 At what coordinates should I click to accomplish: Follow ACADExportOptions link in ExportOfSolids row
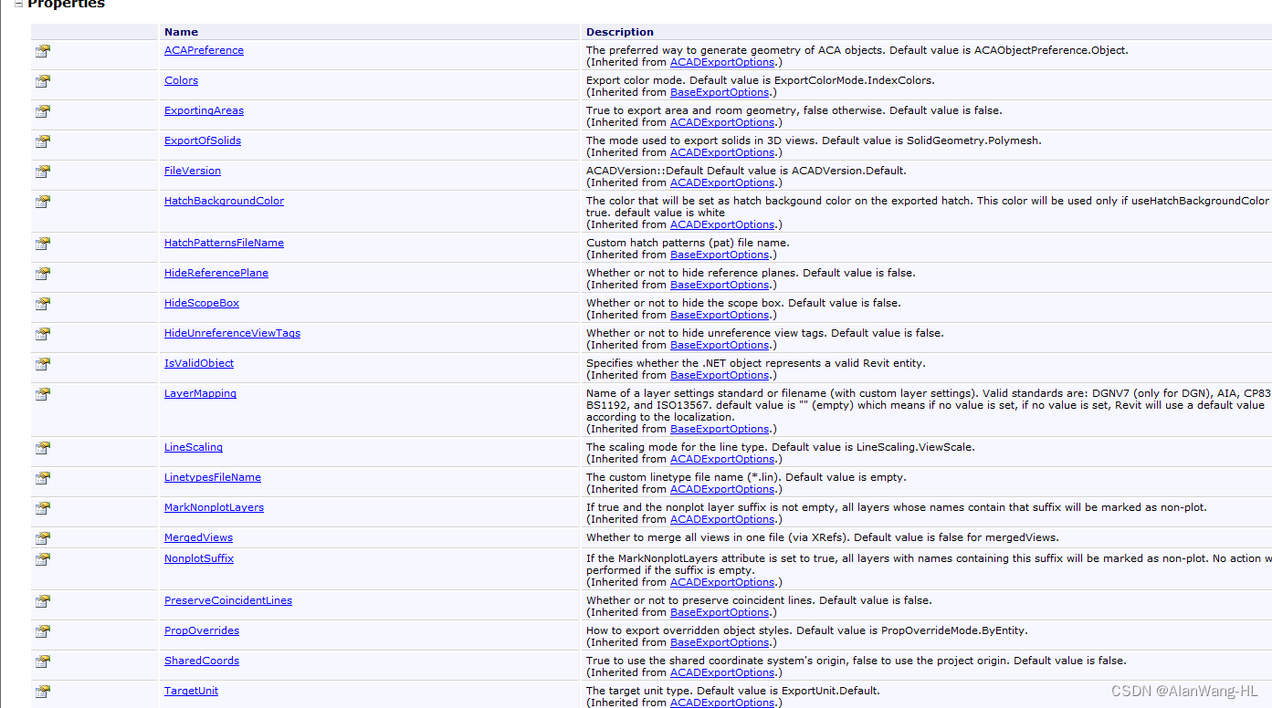pos(722,152)
